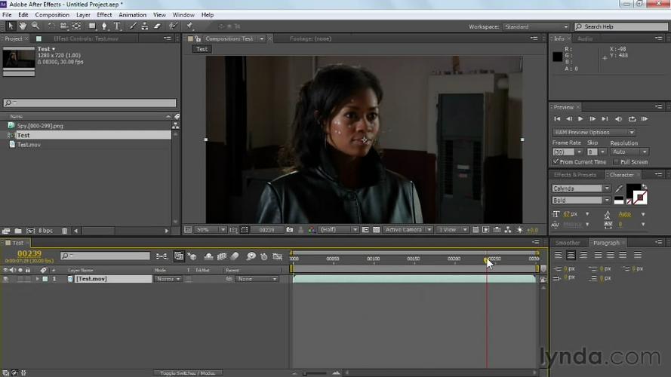
Task: Jump to first frame in Preview
Action: click(557, 119)
